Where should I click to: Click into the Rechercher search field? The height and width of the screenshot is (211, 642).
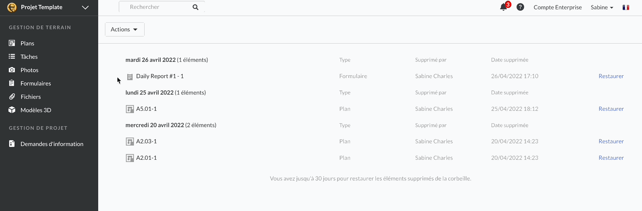pos(156,7)
